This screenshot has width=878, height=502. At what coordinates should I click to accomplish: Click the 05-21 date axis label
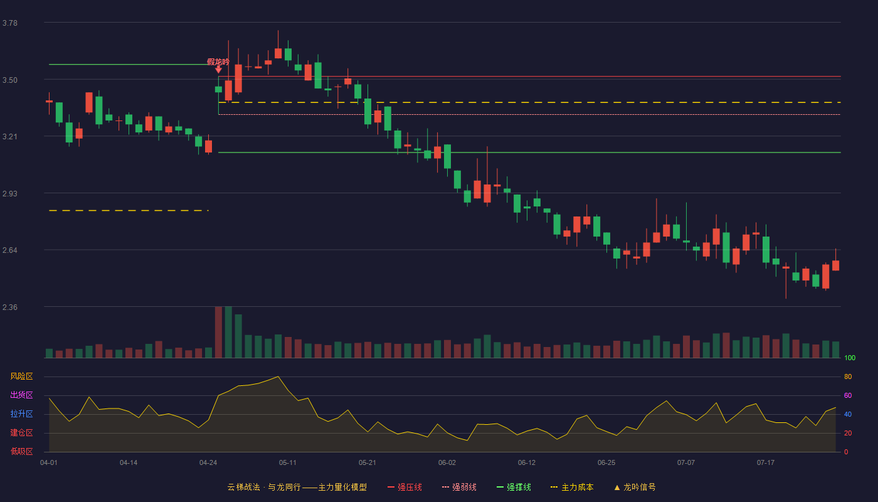(368, 462)
